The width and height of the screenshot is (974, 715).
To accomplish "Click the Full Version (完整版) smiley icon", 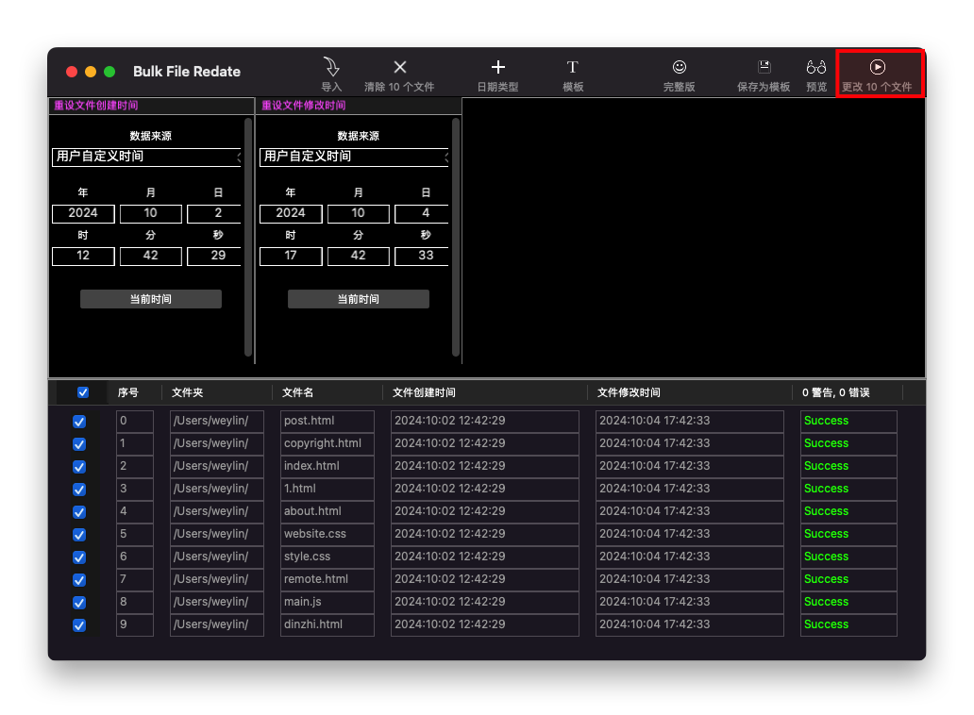I will (x=680, y=68).
